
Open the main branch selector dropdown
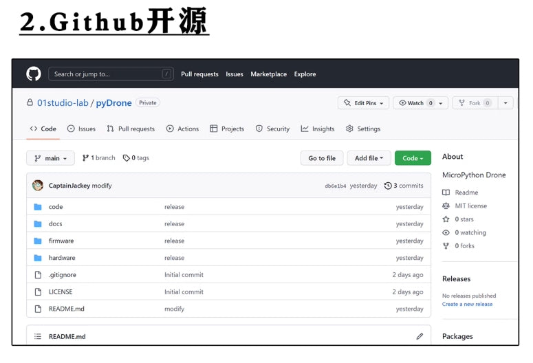50,158
